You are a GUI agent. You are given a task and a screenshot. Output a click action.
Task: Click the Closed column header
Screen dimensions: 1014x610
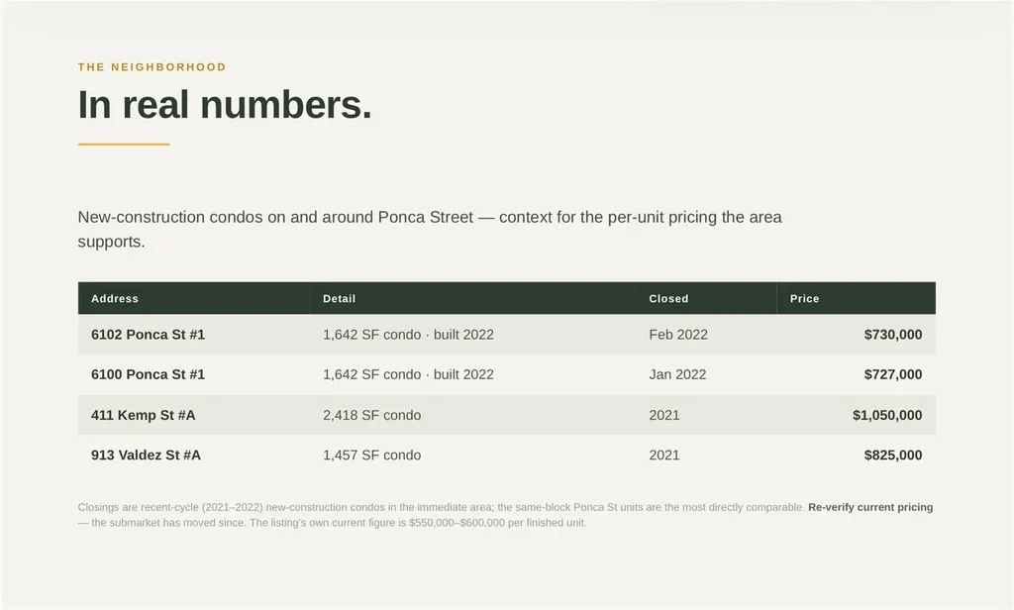tap(668, 299)
